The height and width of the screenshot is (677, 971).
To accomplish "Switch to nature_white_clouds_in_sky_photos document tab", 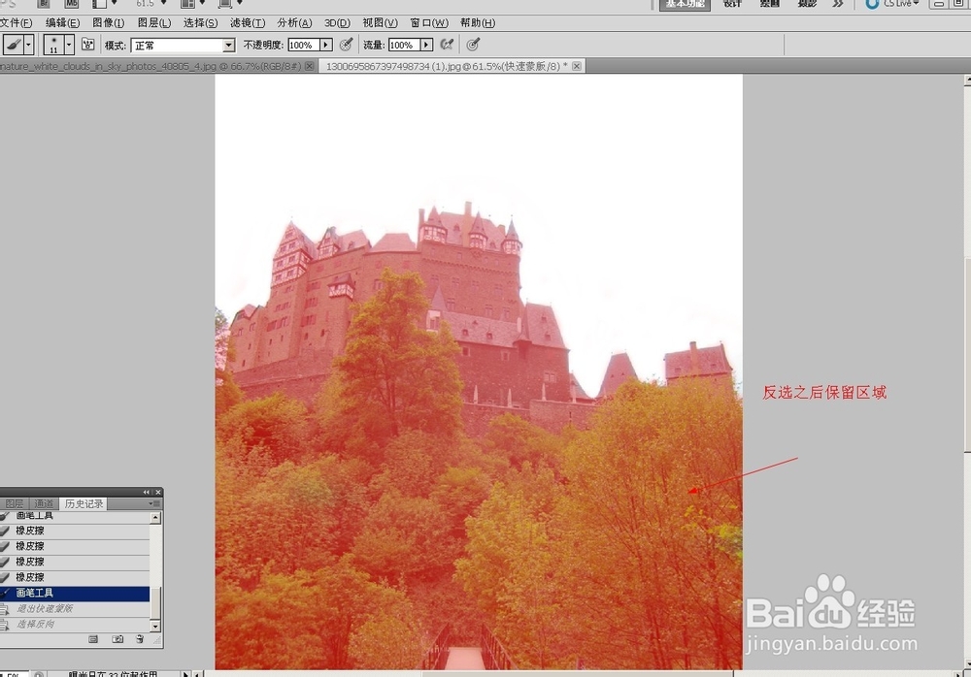I will pos(151,66).
